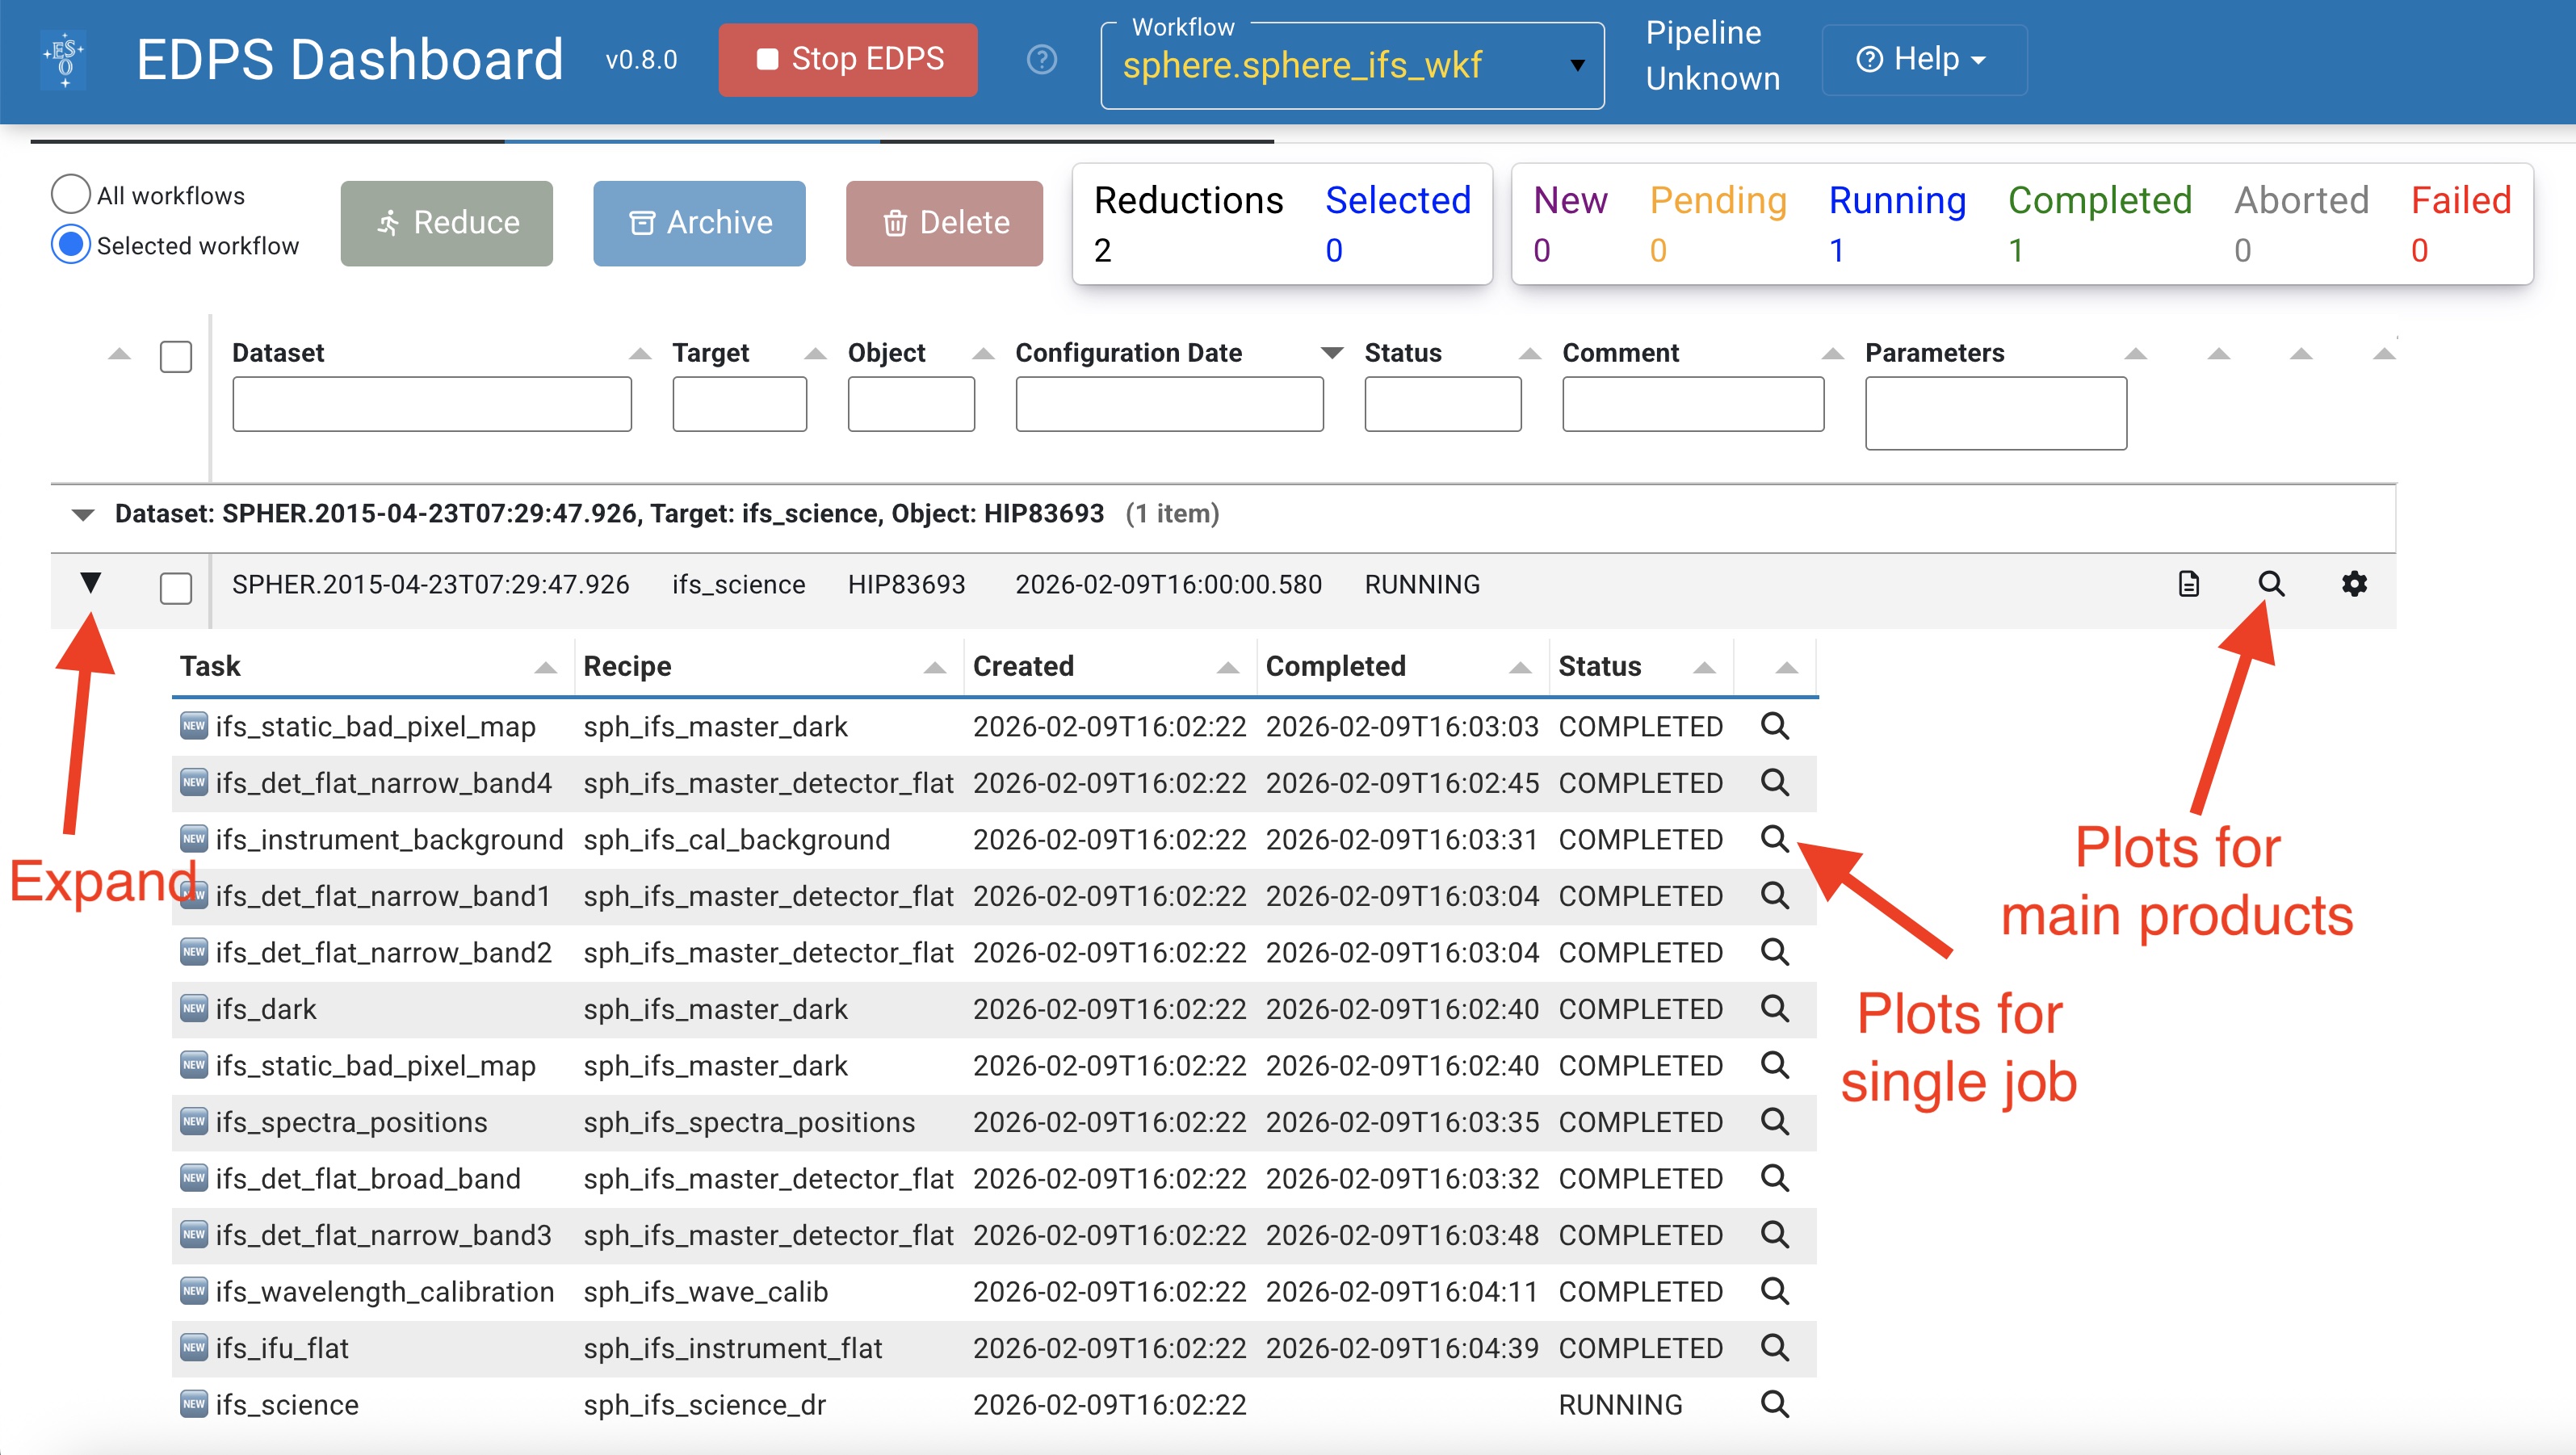2576x1455 pixels.
Task: Open the Help dropdown menu
Action: click(1925, 60)
